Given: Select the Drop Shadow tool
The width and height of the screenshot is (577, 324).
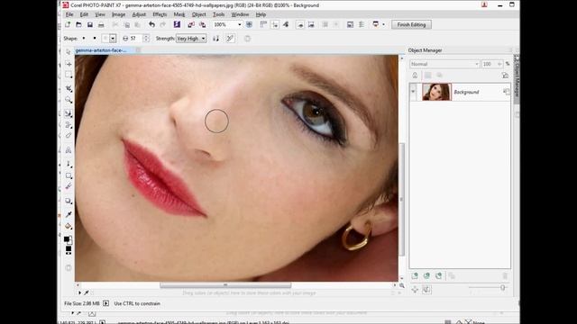Looking at the screenshot, I should click(69, 201).
